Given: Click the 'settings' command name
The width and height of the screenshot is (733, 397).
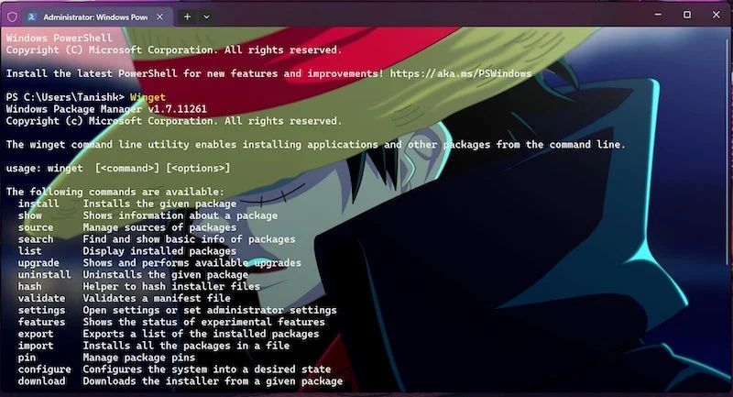Looking at the screenshot, I should point(41,310).
